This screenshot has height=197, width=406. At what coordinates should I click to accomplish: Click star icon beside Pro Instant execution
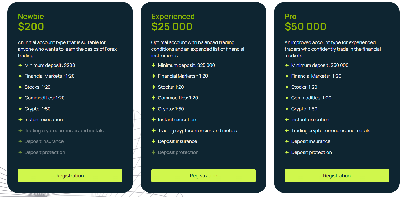tap(287, 120)
